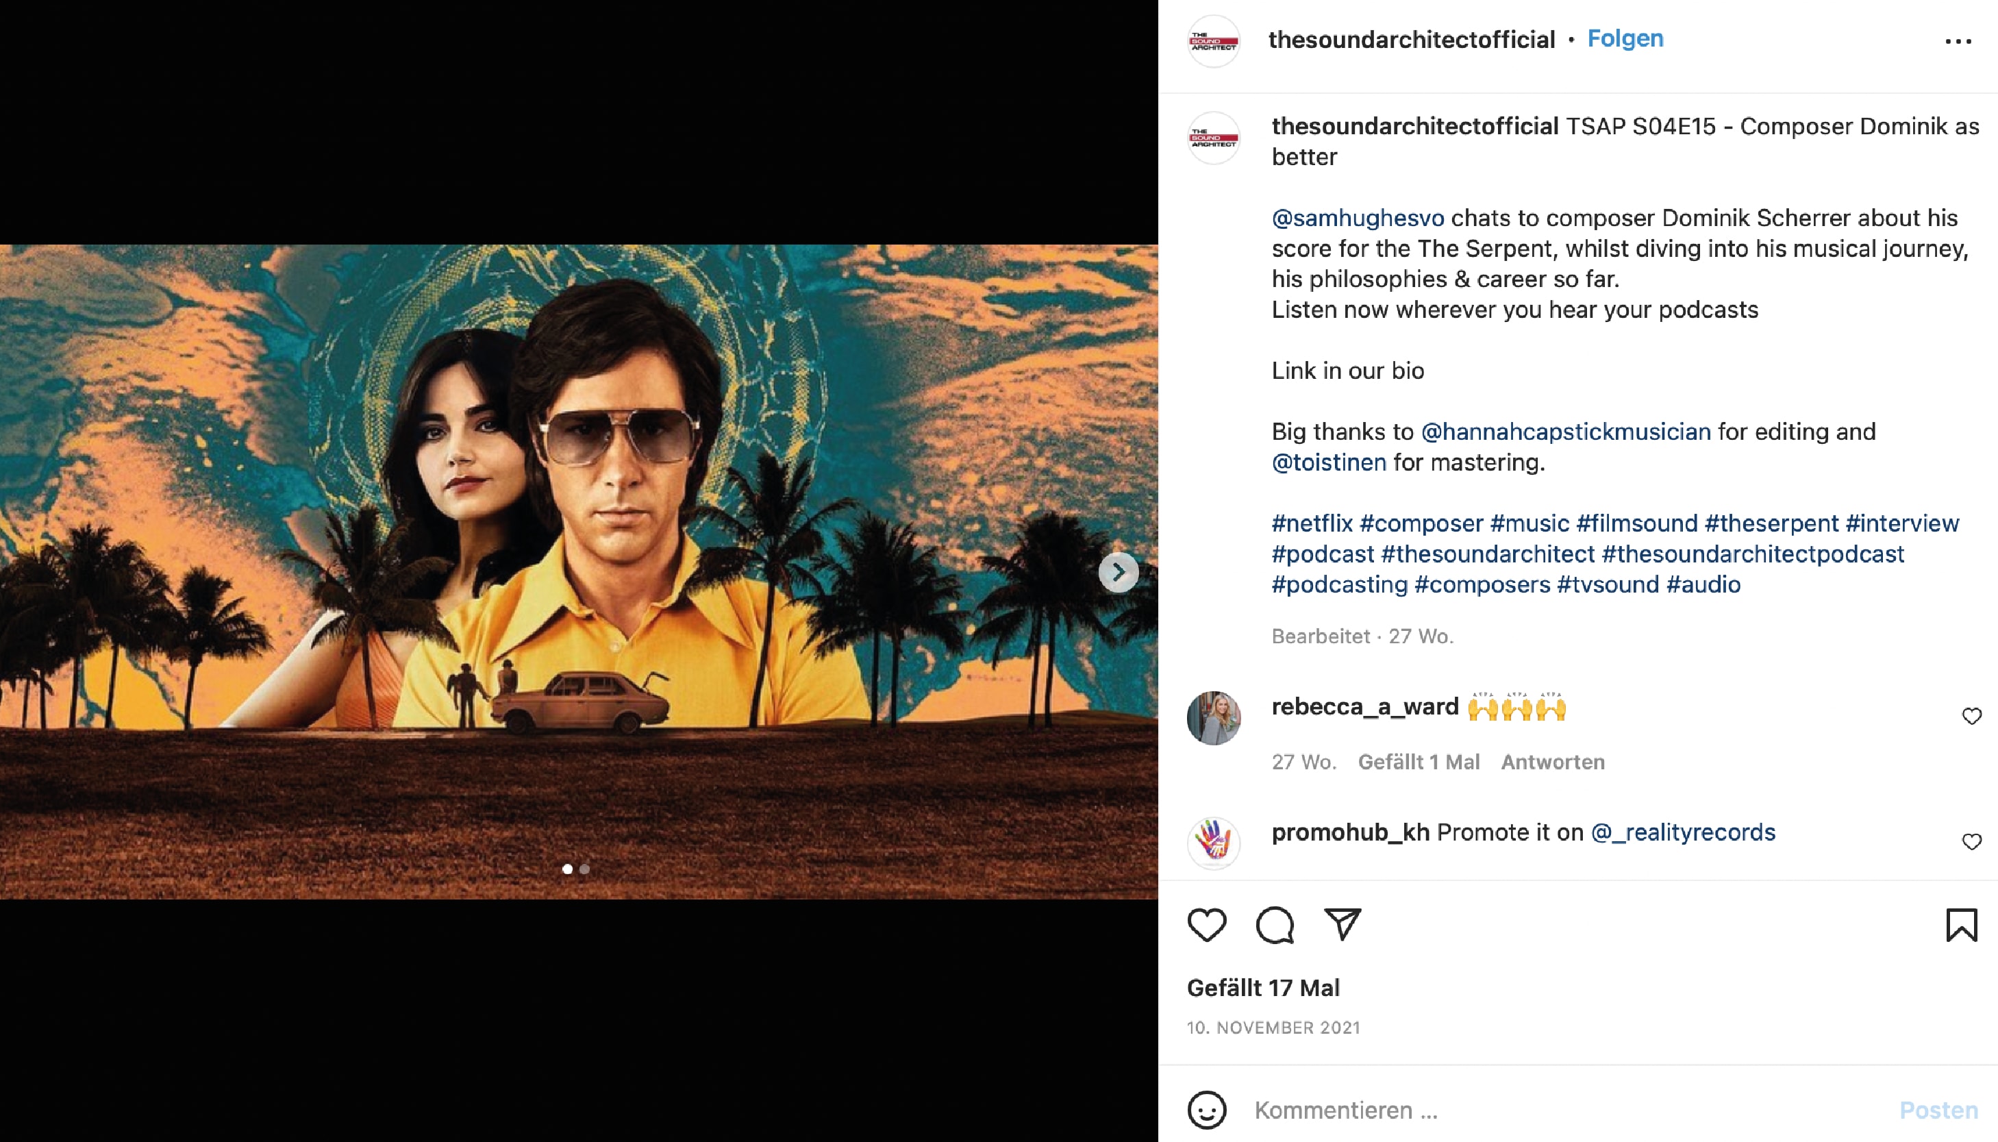
Task: Open the #theserpent hashtag
Action: coord(1771,523)
